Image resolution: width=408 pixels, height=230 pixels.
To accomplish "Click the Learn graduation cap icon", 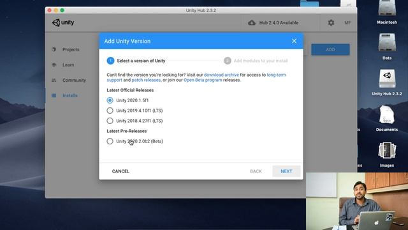I will coord(54,65).
